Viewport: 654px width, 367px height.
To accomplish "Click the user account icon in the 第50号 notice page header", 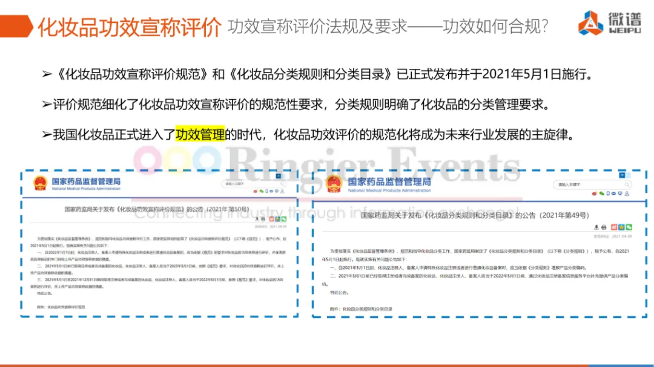I will (282, 191).
